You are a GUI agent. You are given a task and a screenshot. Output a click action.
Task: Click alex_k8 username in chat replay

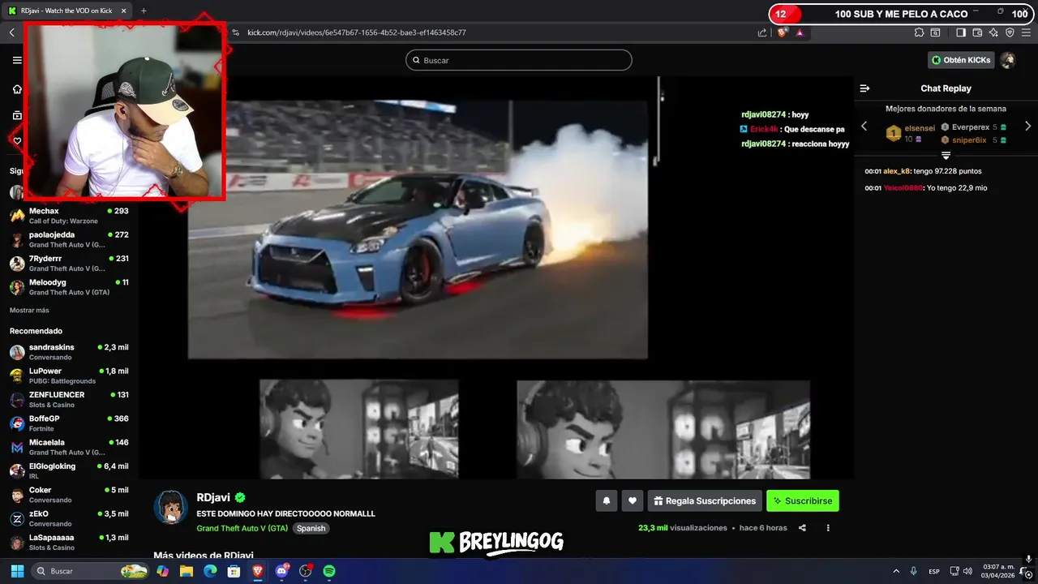(896, 171)
